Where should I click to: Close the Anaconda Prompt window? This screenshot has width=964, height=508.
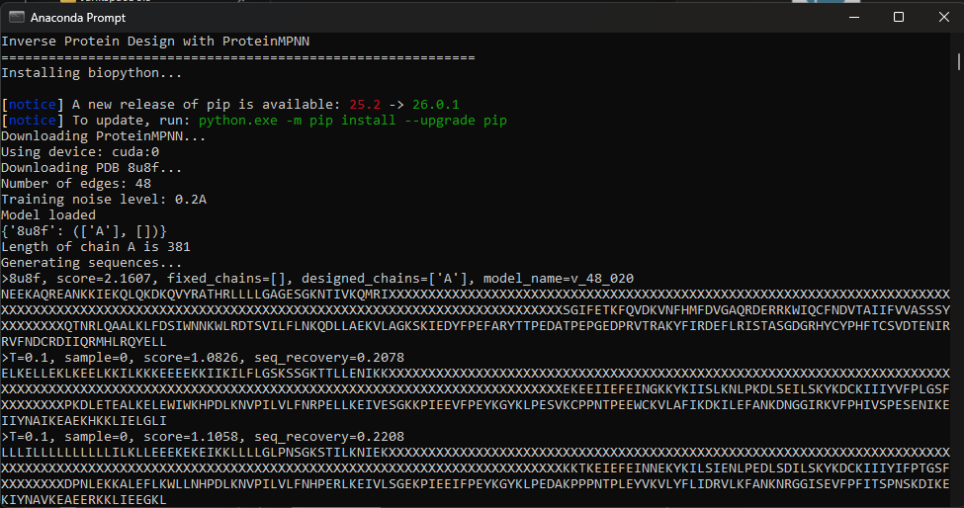943,17
